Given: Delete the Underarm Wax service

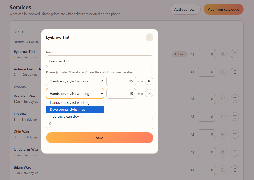Looking at the screenshot, I should coord(235,152).
